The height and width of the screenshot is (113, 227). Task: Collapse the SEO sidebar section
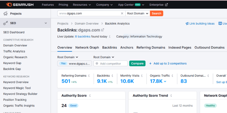click(x=46, y=23)
